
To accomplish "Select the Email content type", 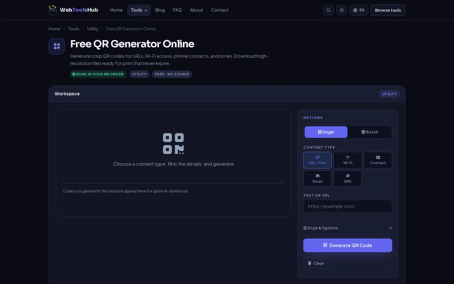I will click(x=317, y=179).
